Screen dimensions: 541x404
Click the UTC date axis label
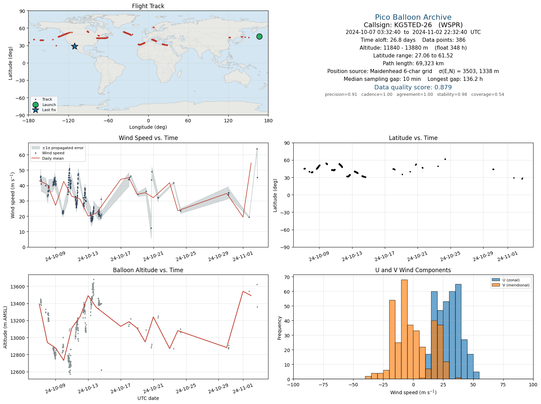(148, 398)
